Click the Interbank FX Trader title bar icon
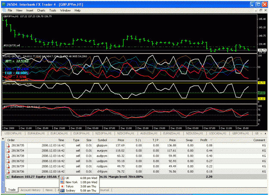 click(3, 4)
